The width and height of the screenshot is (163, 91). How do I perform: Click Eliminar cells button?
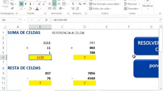131,4
